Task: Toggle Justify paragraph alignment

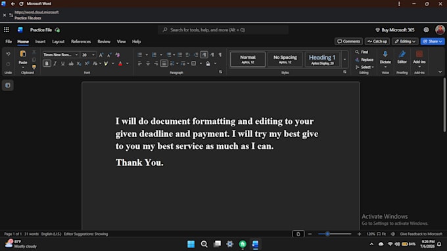Action: pos(164,64)
